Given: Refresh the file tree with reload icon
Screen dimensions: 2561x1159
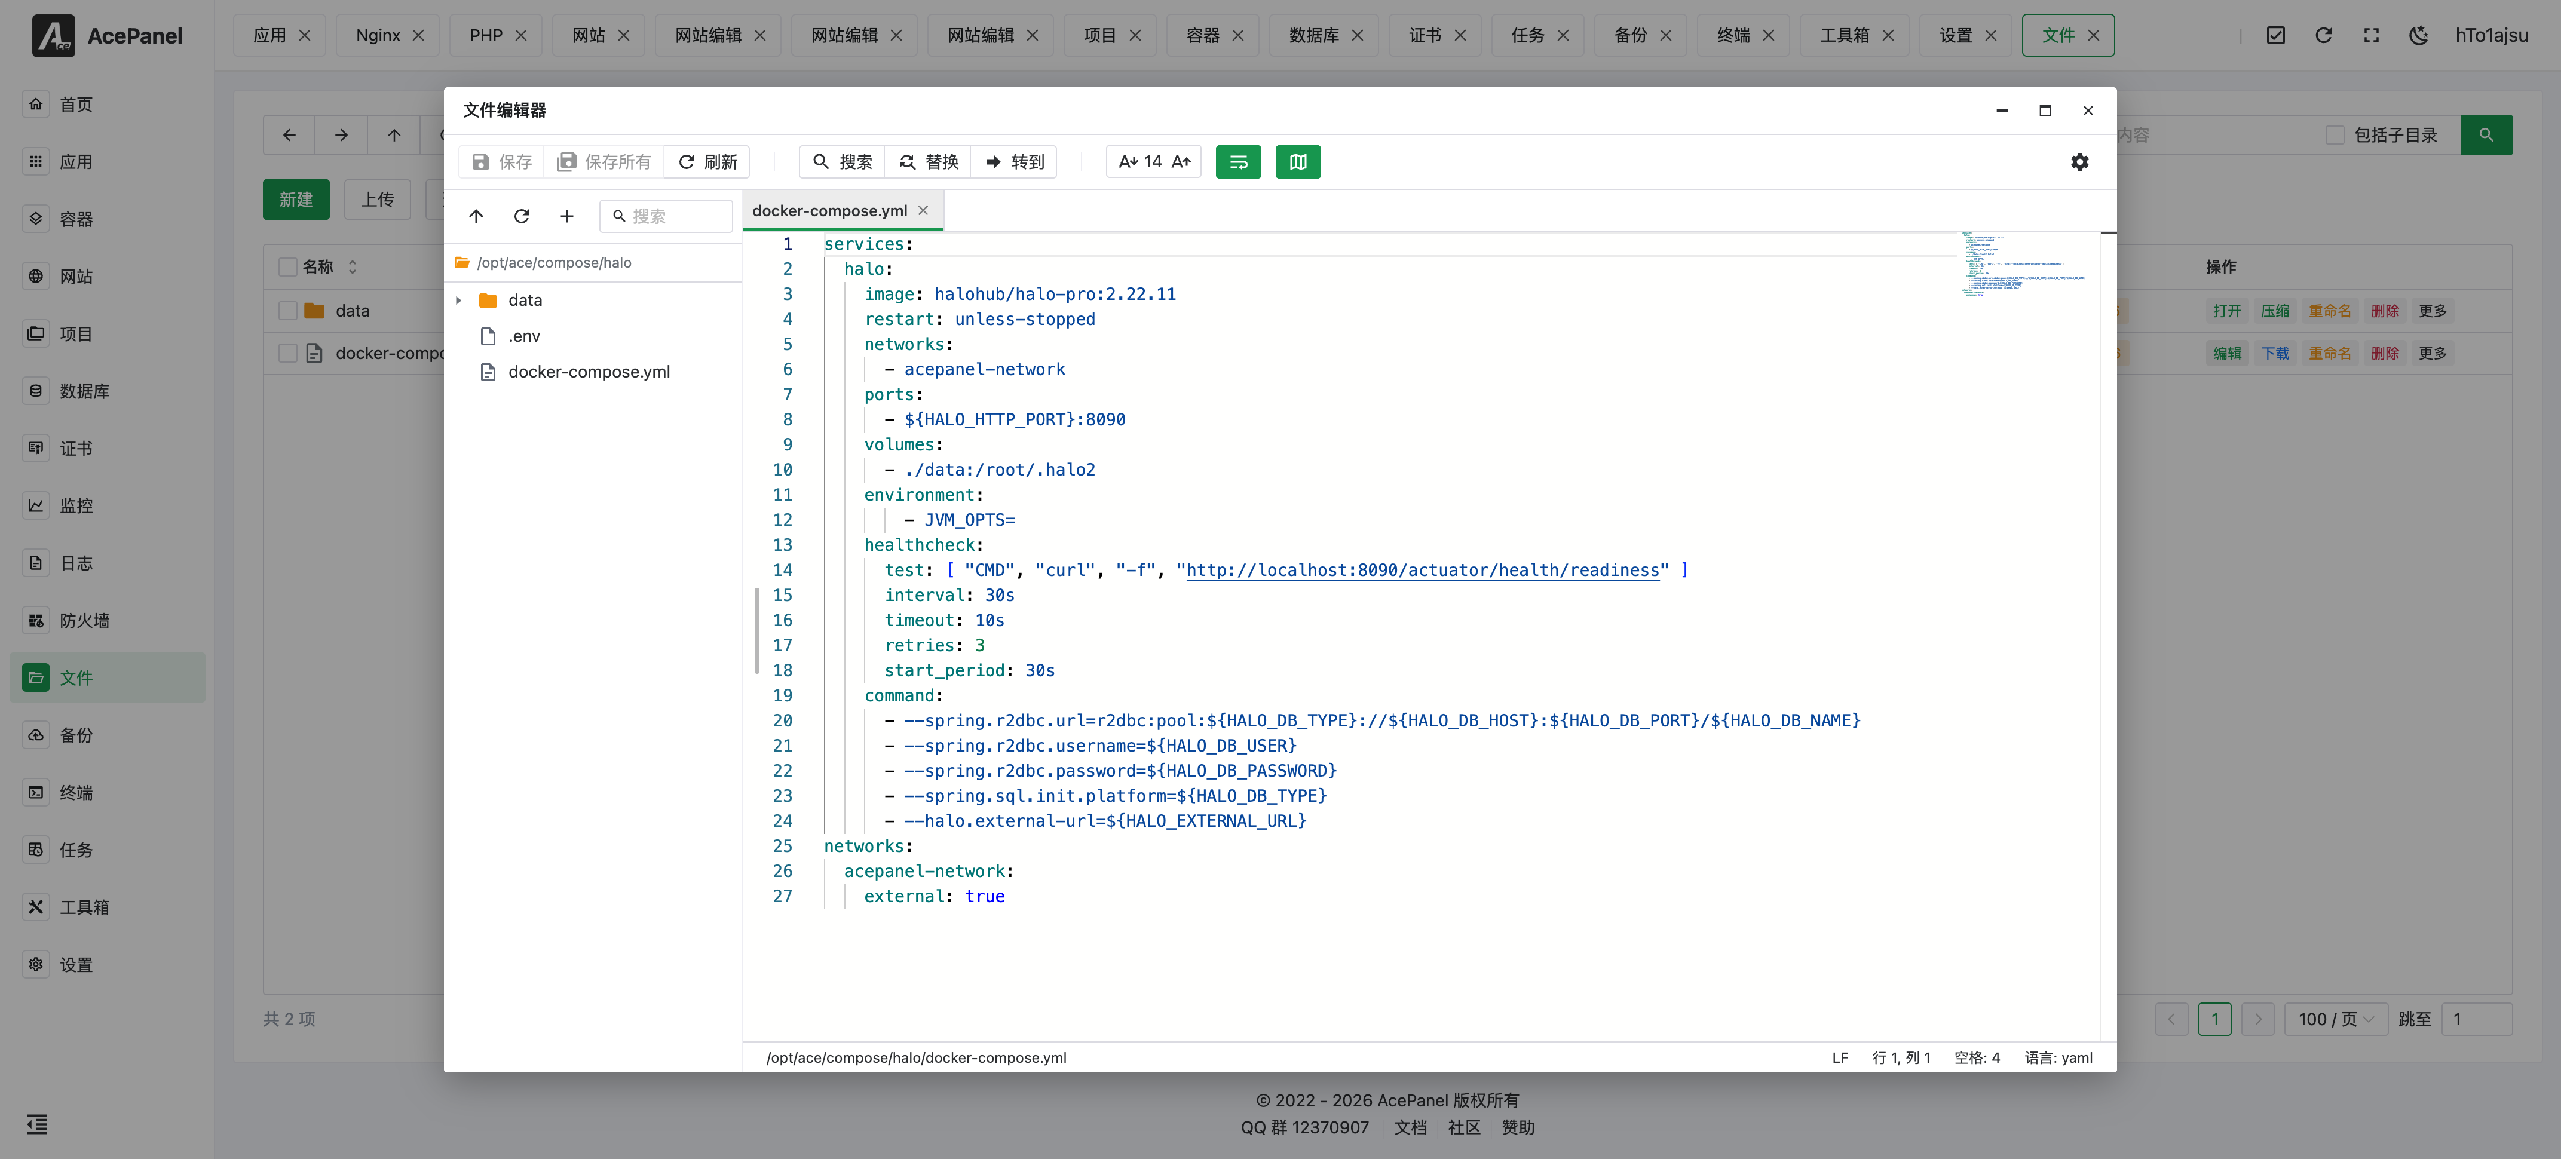Looking at the screenshot, I should [521, 217].
